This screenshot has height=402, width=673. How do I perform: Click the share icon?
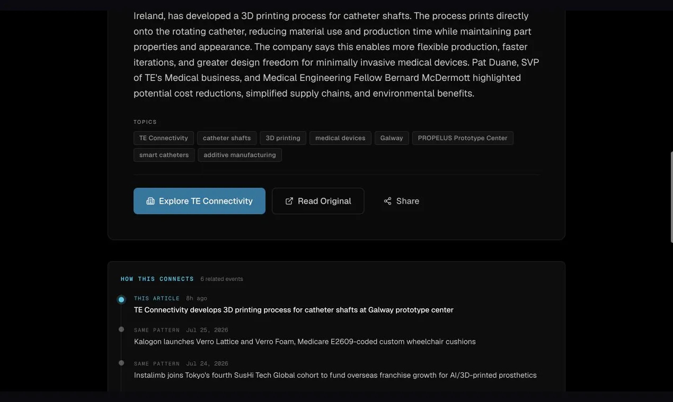pos(388,201)
